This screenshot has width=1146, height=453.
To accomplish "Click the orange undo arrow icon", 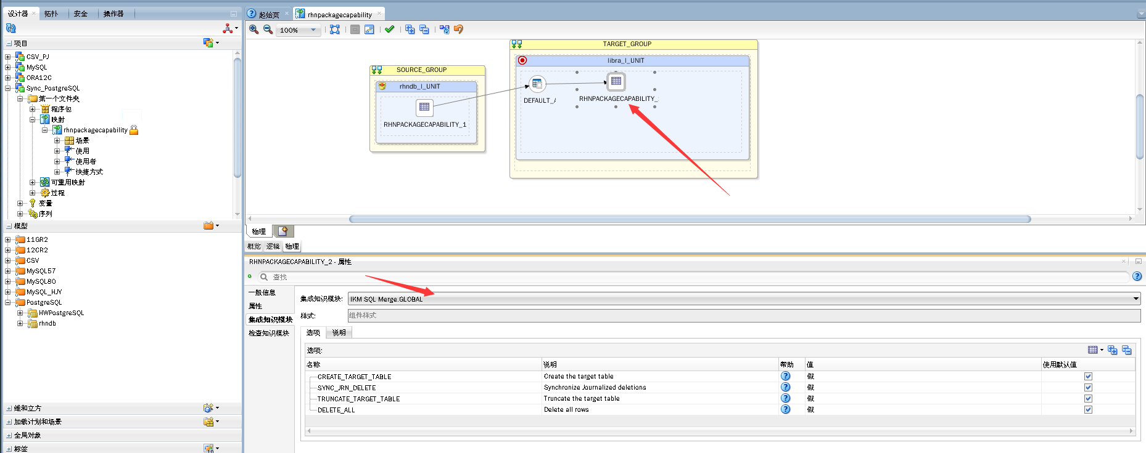I will (x=458, y=29).
